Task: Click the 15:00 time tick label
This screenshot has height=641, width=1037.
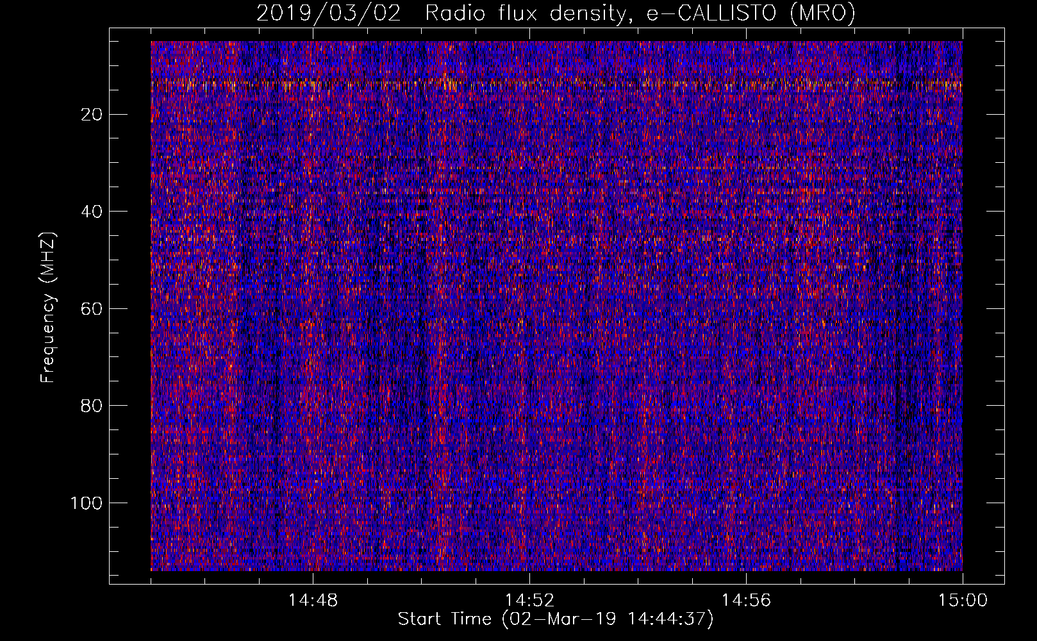Action: pos(963,601)
